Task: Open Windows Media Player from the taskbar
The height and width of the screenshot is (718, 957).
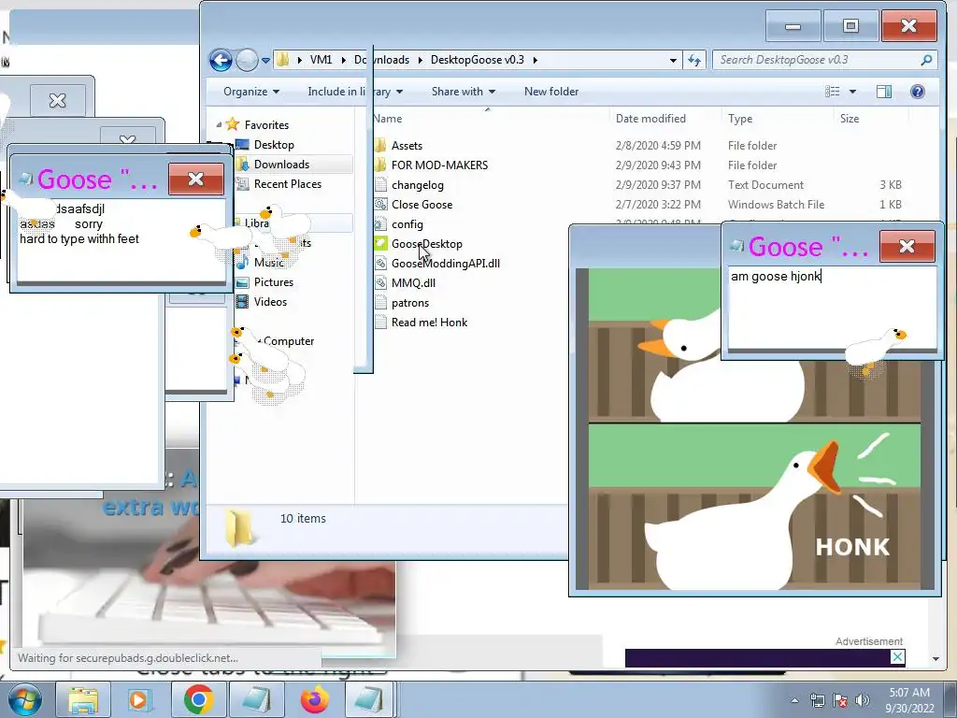Action: pos(138,699)
